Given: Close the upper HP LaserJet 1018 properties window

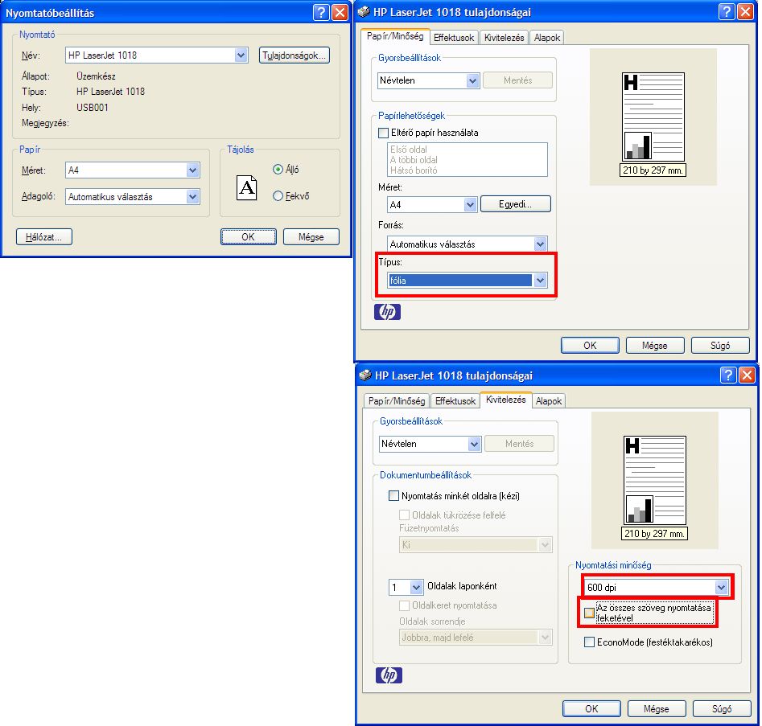Looking at the screenshot, I should [745, 11].
